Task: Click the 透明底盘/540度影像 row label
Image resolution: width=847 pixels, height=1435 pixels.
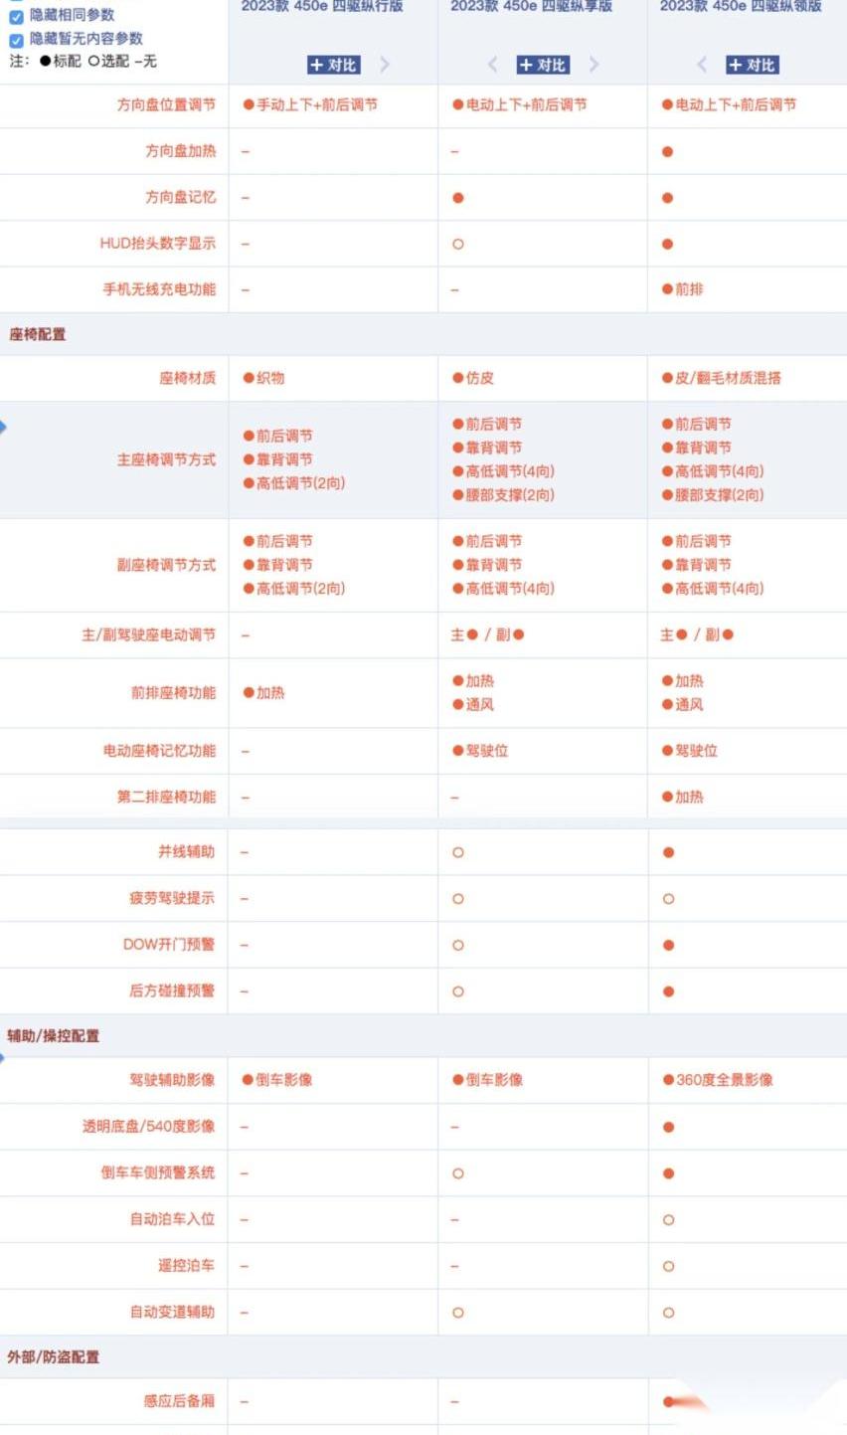Action: (149, 1127)
